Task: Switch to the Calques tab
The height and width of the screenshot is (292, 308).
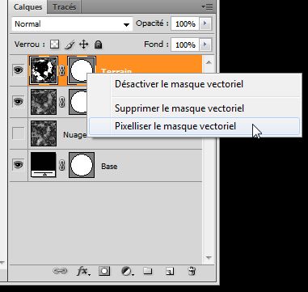Action: [x=27, y=6]
